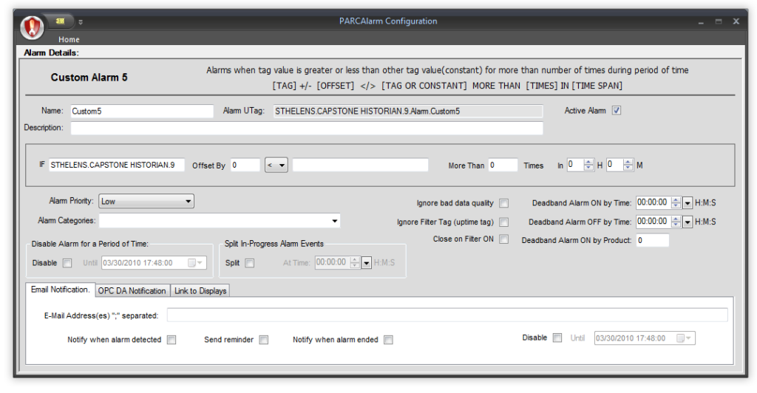This screenshot has height=393, width=757.
Task: Click the Description text field
Action: 307,129
